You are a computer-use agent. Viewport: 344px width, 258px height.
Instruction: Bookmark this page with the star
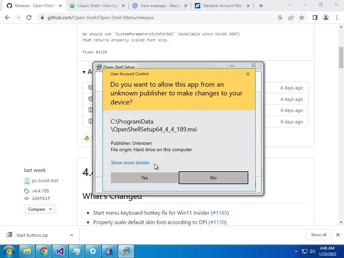pos(302,17)
